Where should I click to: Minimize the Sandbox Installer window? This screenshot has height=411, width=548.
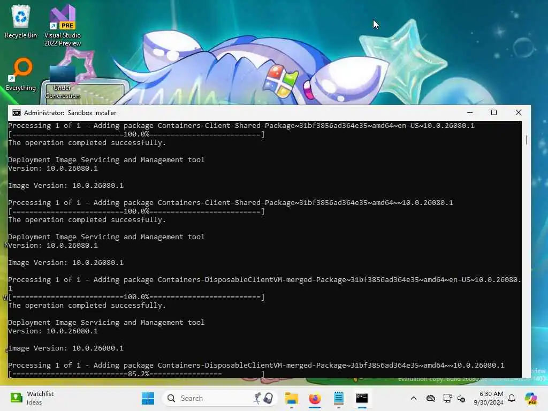pos(470,112)
